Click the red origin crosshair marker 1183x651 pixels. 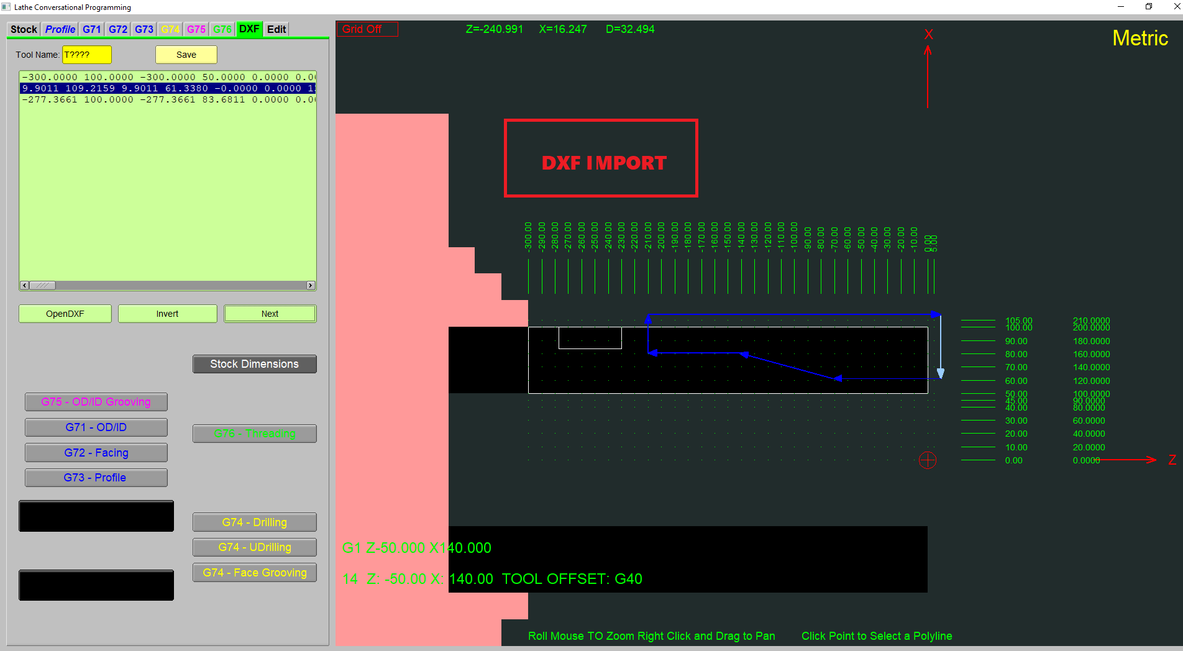pos(927,460)
